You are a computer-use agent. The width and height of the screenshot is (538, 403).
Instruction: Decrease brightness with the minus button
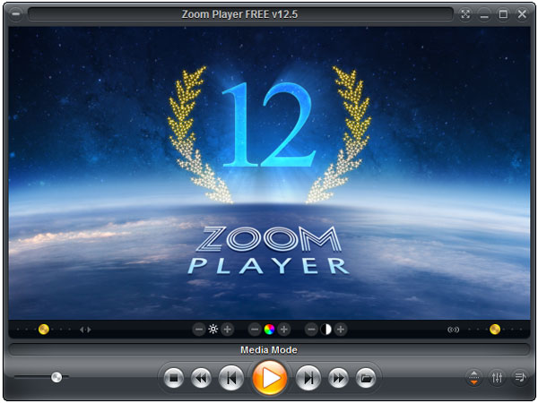click(x=199, y=330)
